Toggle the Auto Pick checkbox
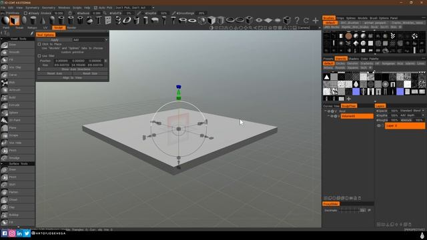The width and height of the screenshot is (427, 240). click(95, 7)
